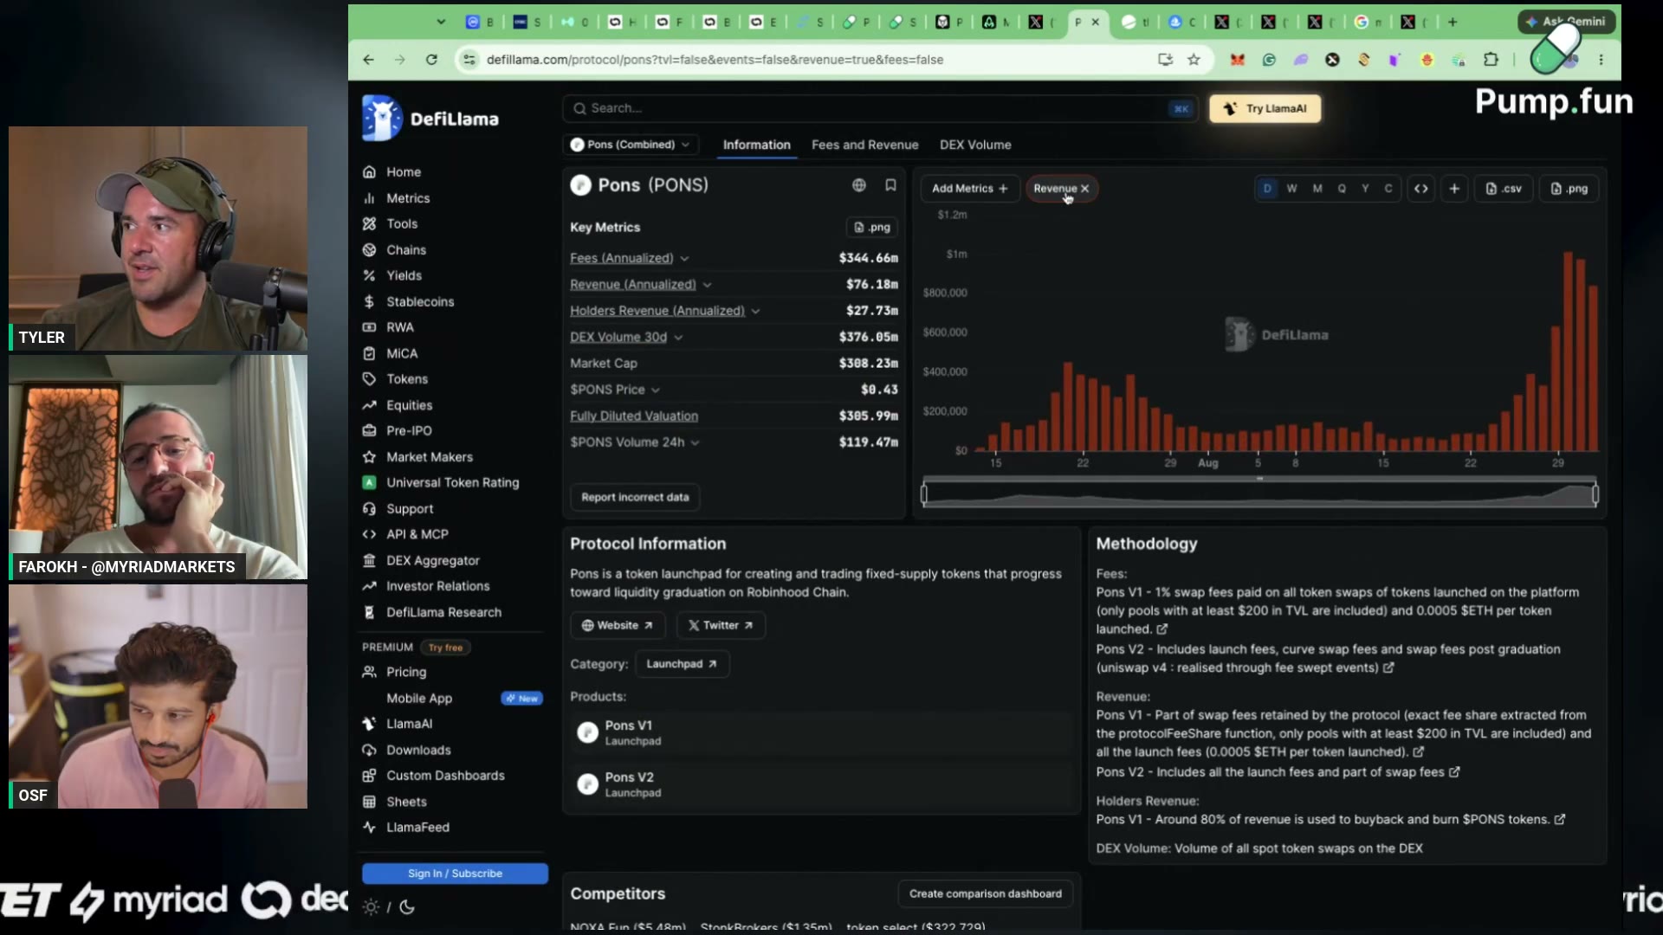Remove the Revenue metric chip
Screen dimensions: 1663x935
(x=1084, y=188)
